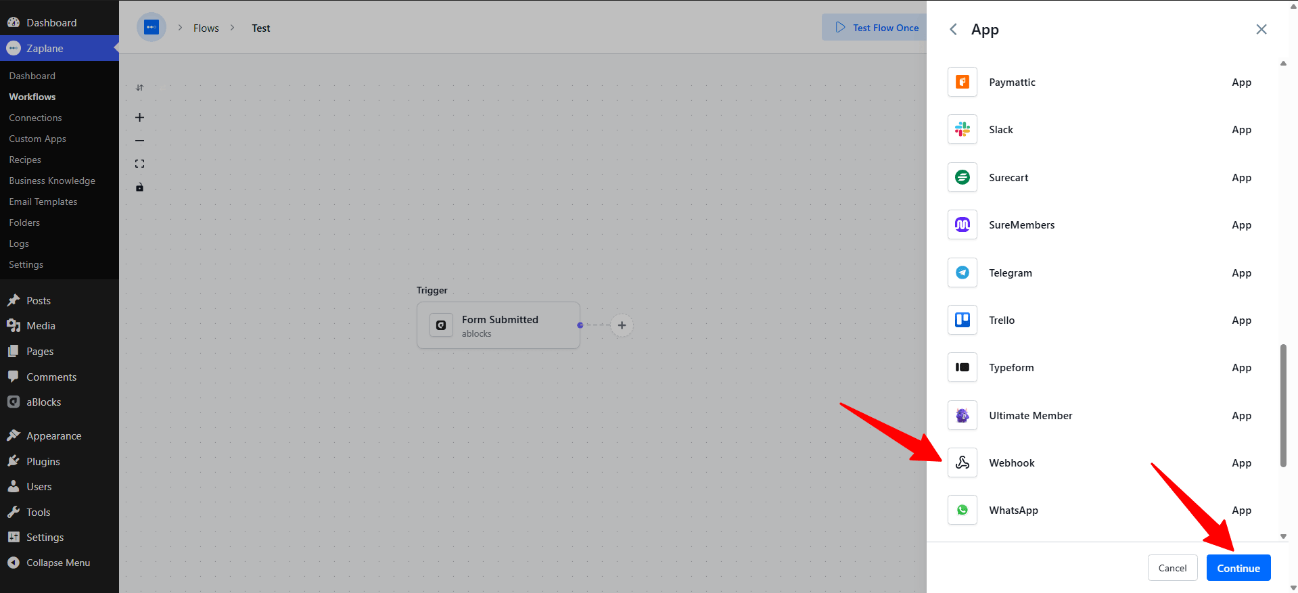Image resolution: width=1298 pixels, height=593 pixels.
Task: Open the Recipes submenu item
Action: [25, 160]
